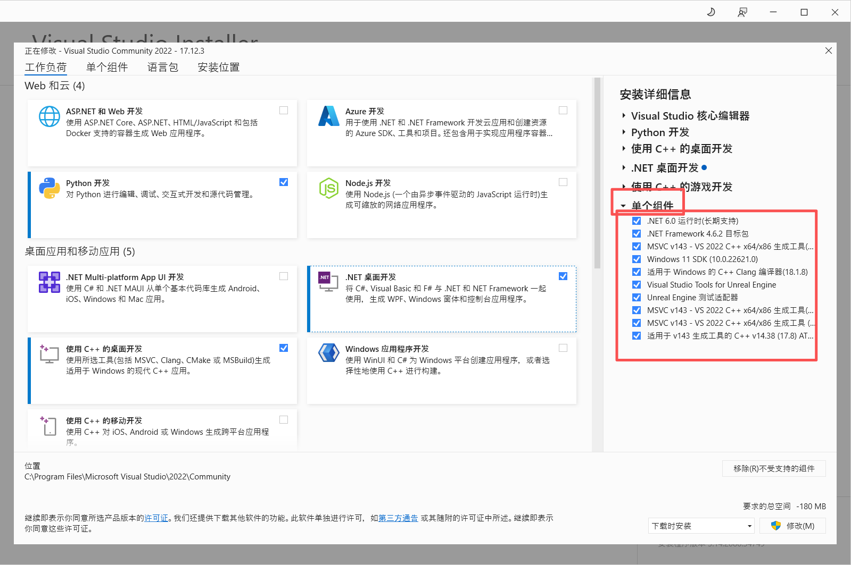The image size is (851, 565).
Task: Enable the Azure development workload checkbox
Action: coord(563,111)
